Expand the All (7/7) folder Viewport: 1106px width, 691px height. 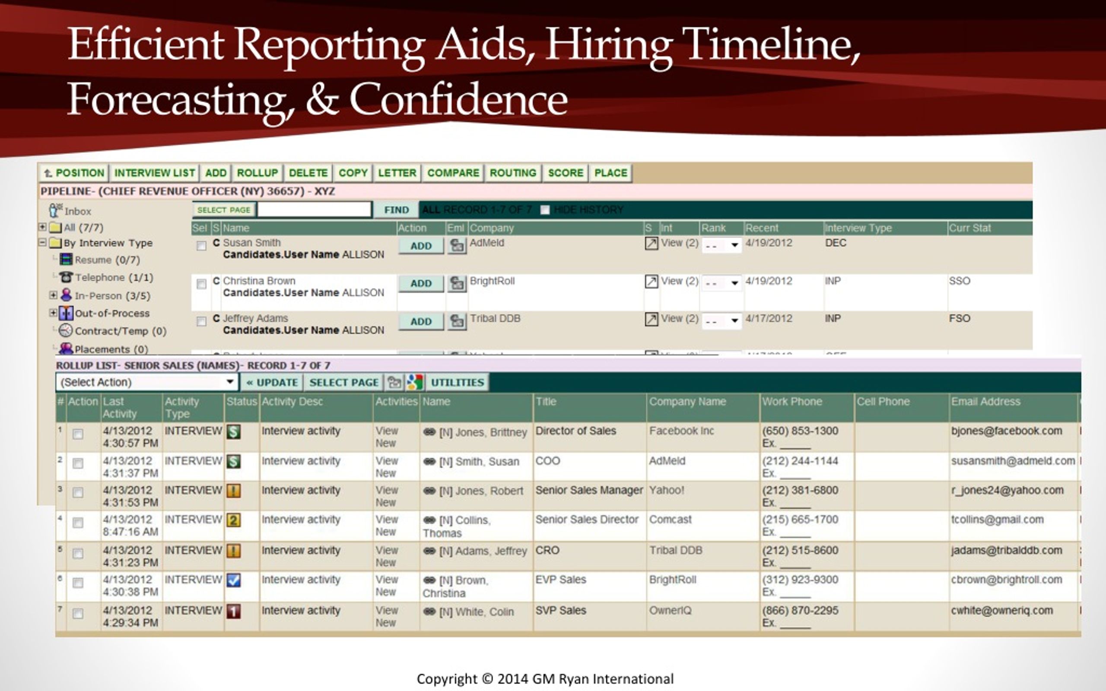coord(42,227)
